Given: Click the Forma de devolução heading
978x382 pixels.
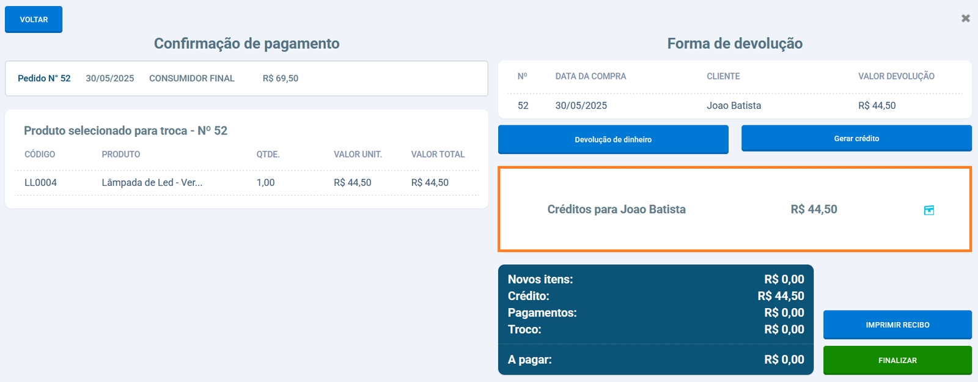Looking at the screenshot, I should 735,43.
